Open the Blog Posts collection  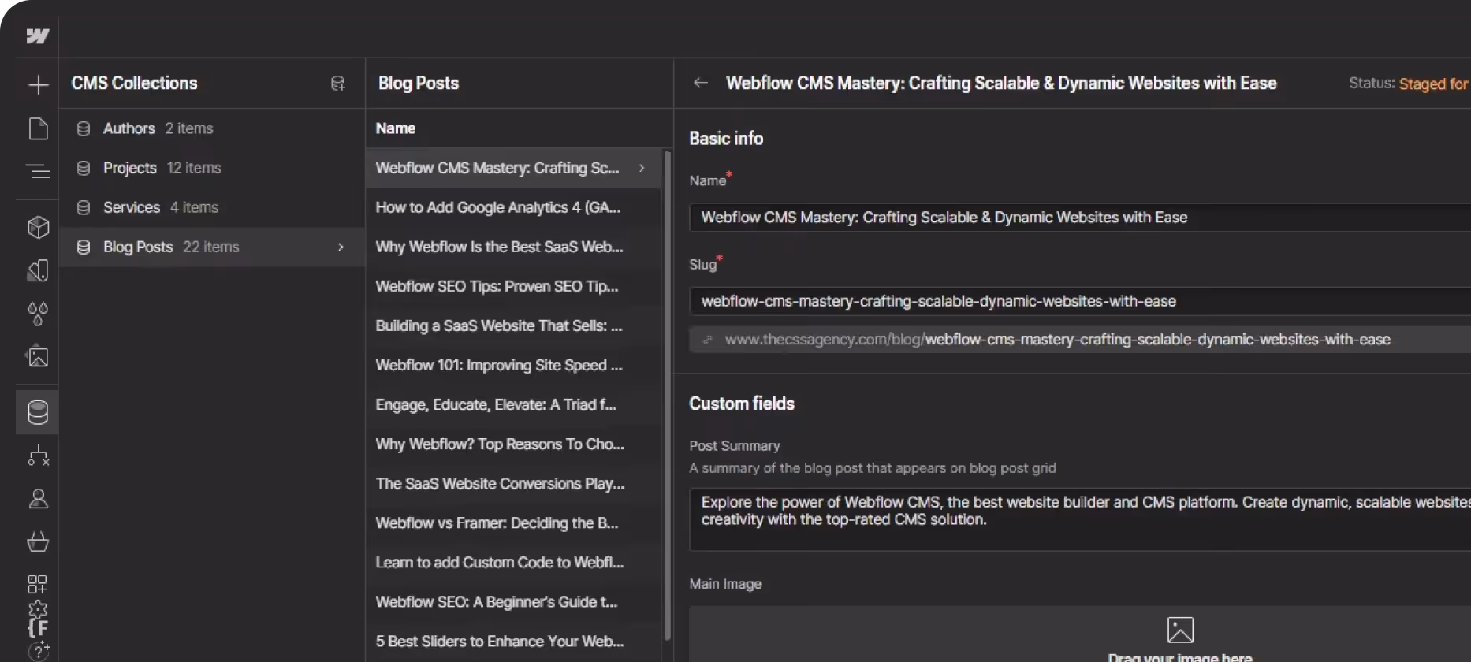(211, 247)
